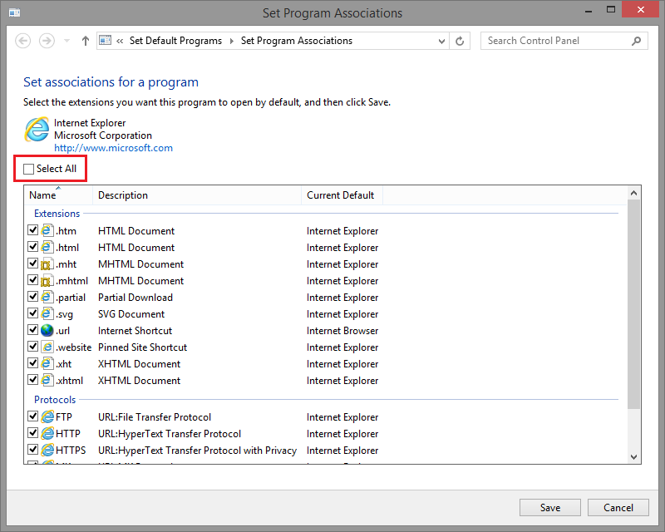The height and width of the screenshot is (532, 665).
Task: Uncheck the .html extension checkbox
Action: [32, 247]
